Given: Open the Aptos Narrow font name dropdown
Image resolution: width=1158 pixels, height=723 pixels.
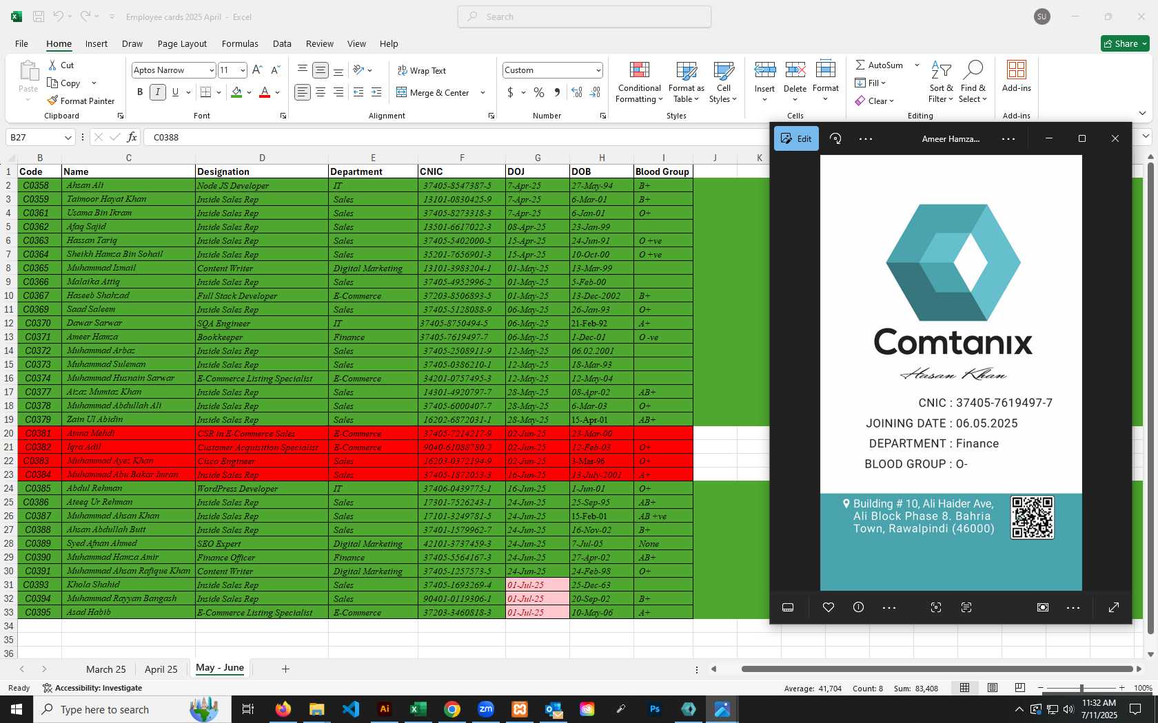Looking at the screenshot, I should tap(211, 70).
